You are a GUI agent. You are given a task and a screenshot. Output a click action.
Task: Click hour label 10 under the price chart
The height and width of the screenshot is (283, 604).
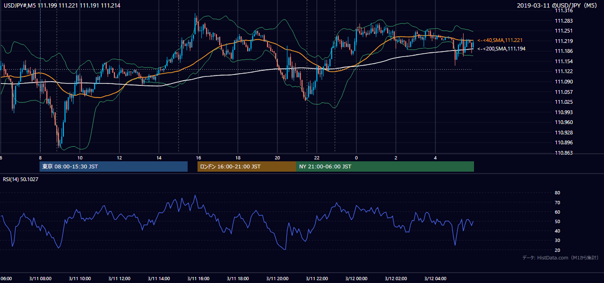[x=80, y=158]
